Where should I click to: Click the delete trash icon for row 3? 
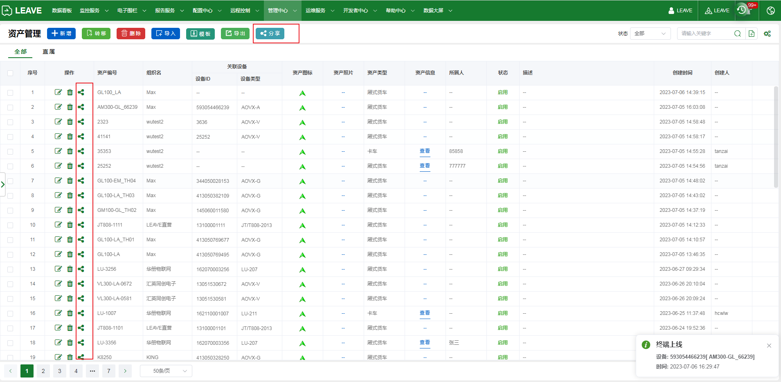pyautogui.click(x=70, y=122)
